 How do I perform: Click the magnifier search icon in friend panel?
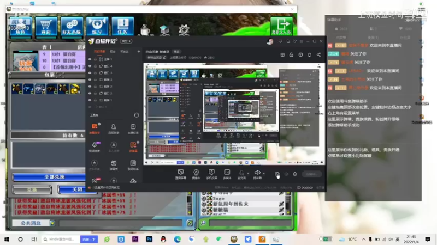[203, 223]
